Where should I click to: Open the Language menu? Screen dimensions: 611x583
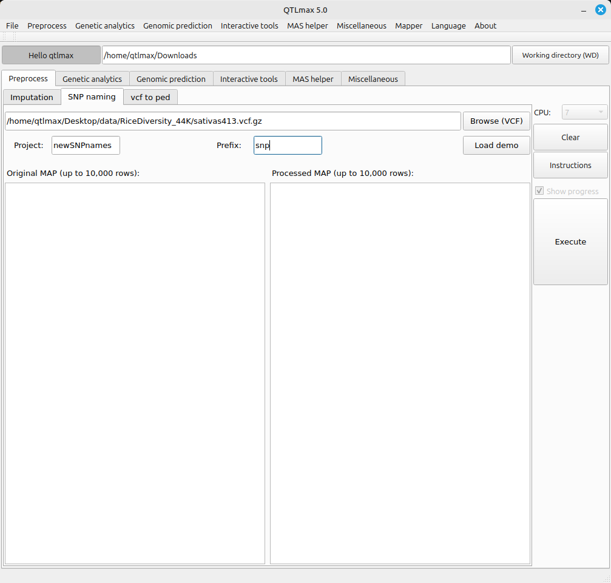tap(448, 25)
